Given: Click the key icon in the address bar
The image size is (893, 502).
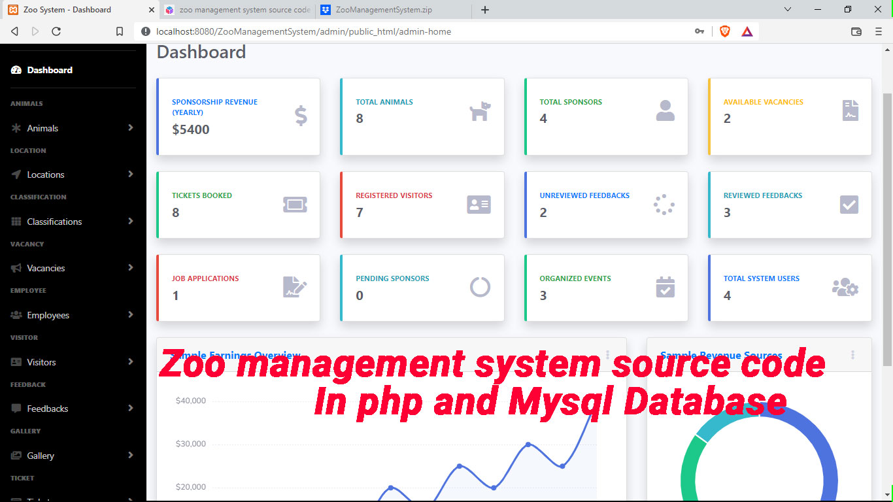Looking at the screenshot, I should coord(699,31).
